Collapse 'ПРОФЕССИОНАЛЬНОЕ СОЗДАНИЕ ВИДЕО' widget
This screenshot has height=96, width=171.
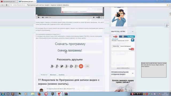133,73
